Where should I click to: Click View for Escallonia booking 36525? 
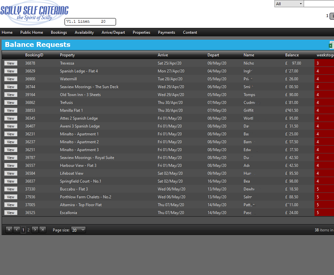[11, 213]
